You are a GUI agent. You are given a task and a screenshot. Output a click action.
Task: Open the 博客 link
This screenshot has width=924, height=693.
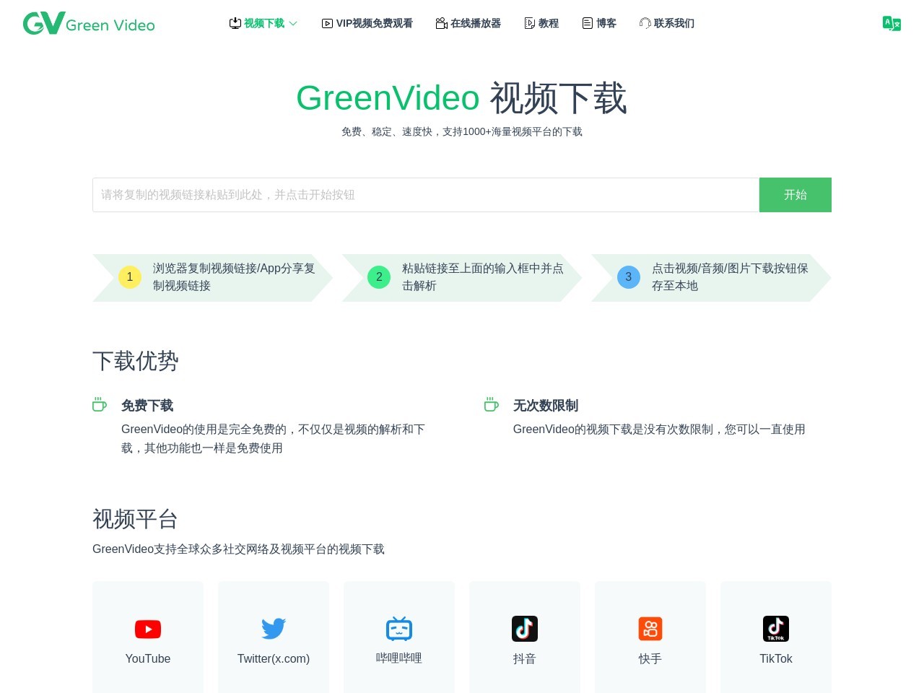[599, 24]
